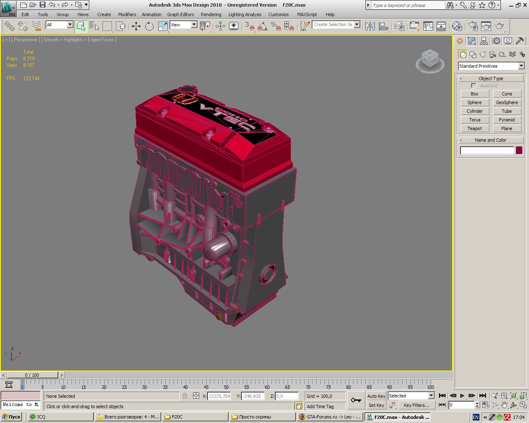Viewport: 529px width, 423px height.
Task: Open the Utilities command panel
Action: pyautogui.click(x=520, y=41)
